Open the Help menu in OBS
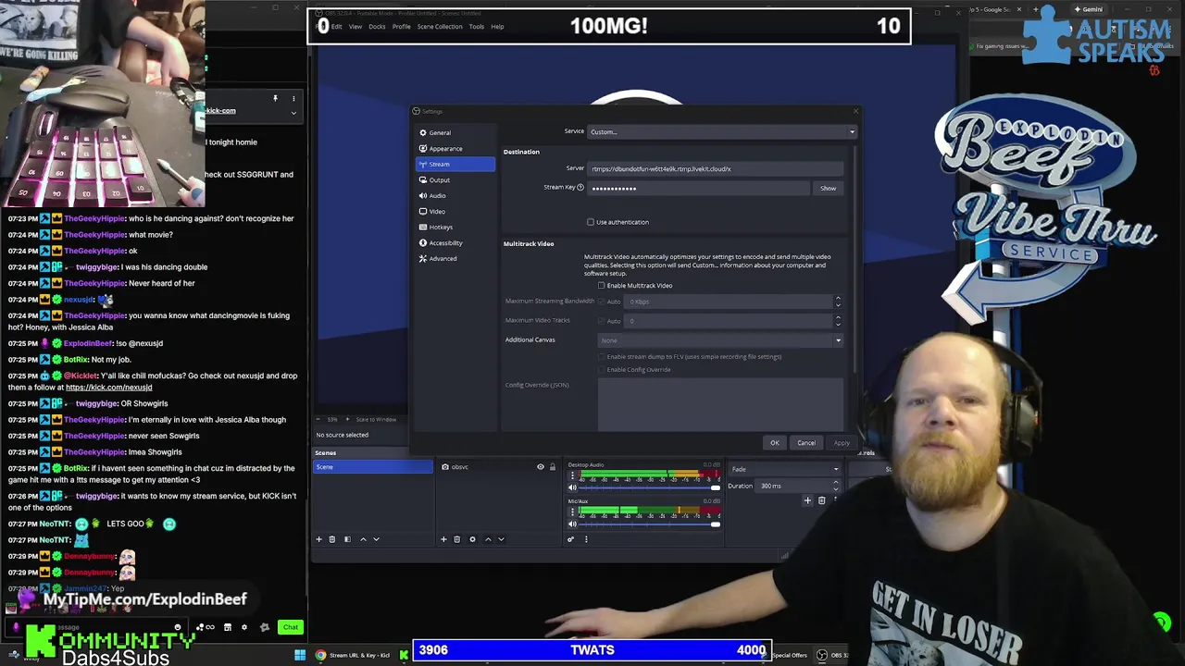 click(x=497, y=27)
